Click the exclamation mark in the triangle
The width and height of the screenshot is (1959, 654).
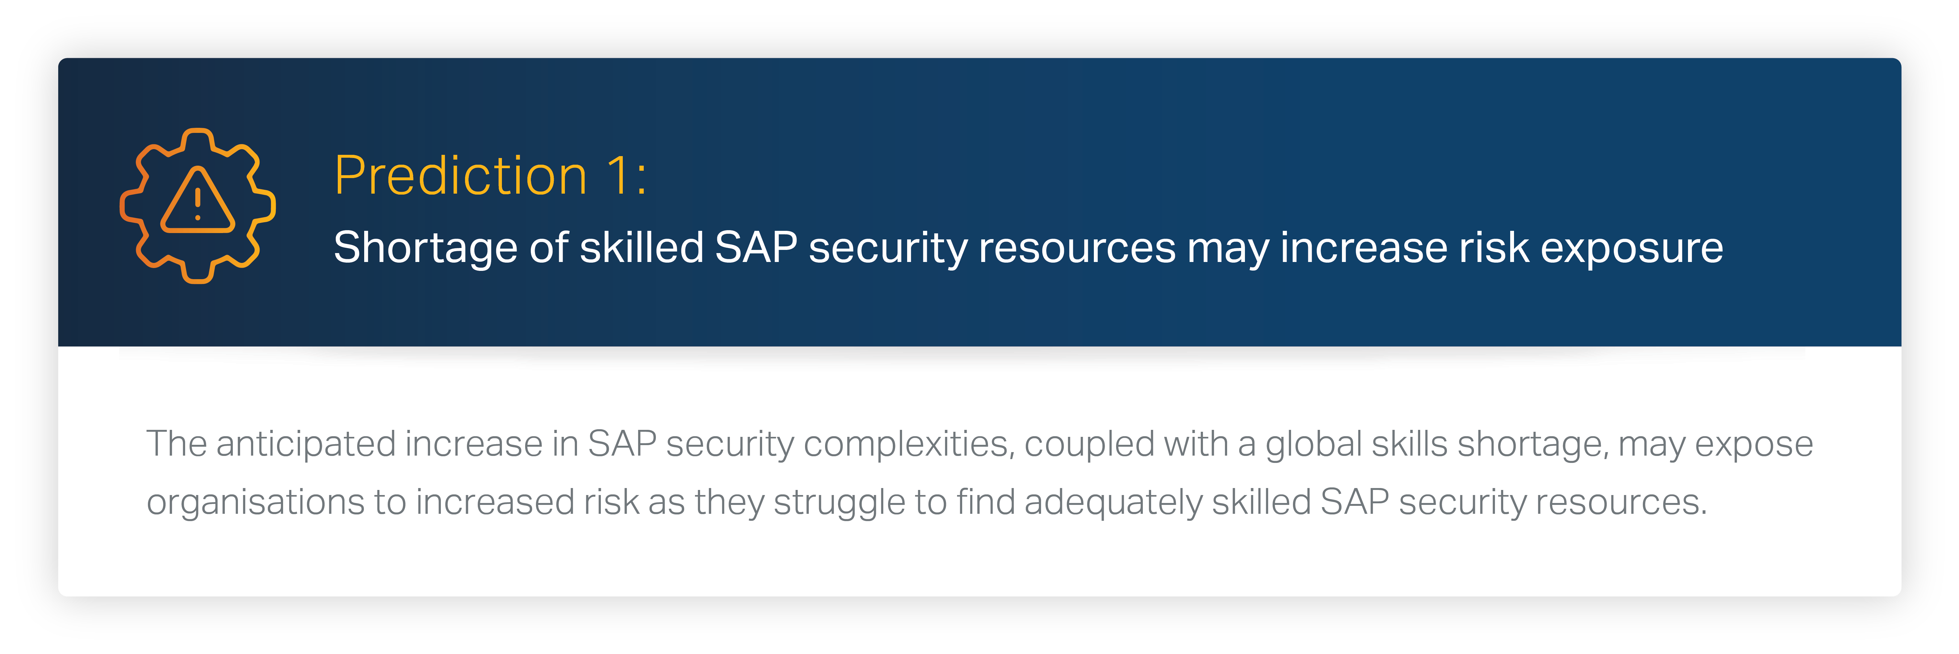(198, 204)
